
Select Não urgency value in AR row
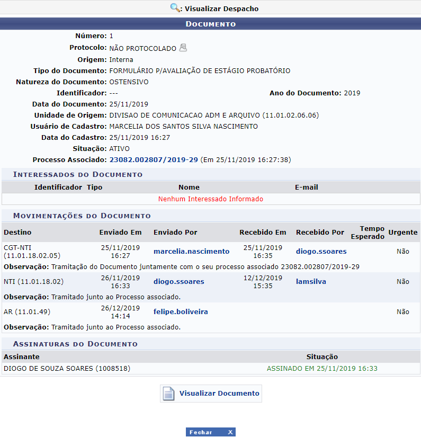click(x=403, y=312)
